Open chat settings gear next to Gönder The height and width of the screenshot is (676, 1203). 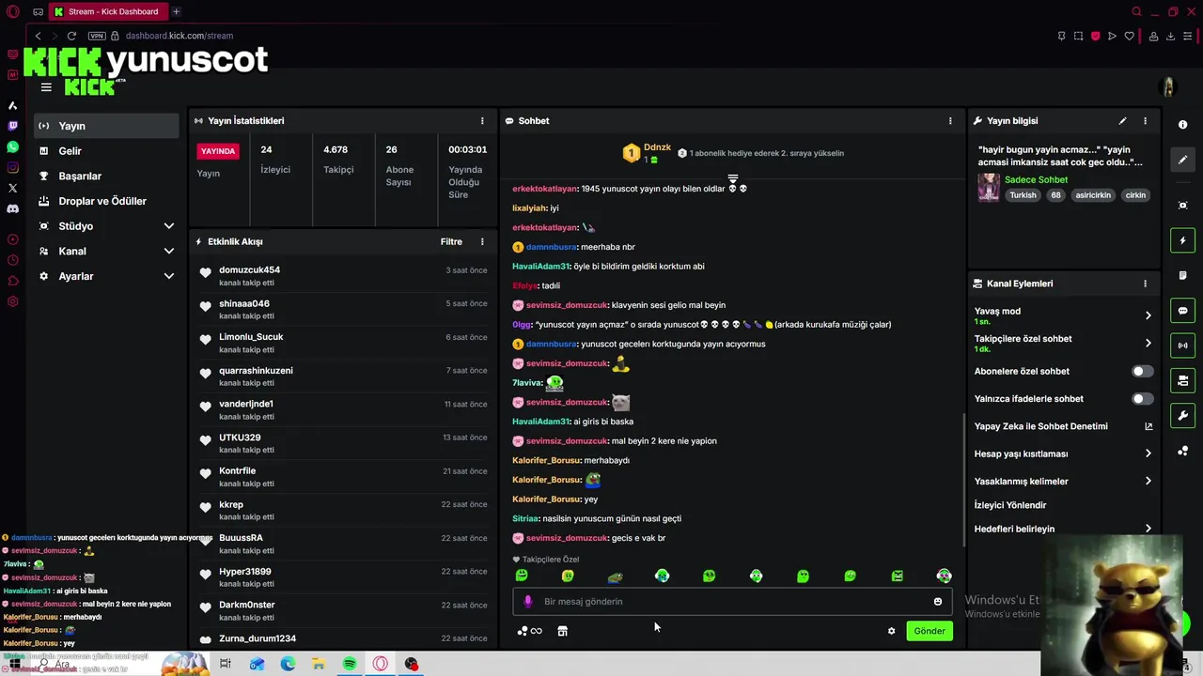[891, 631]
